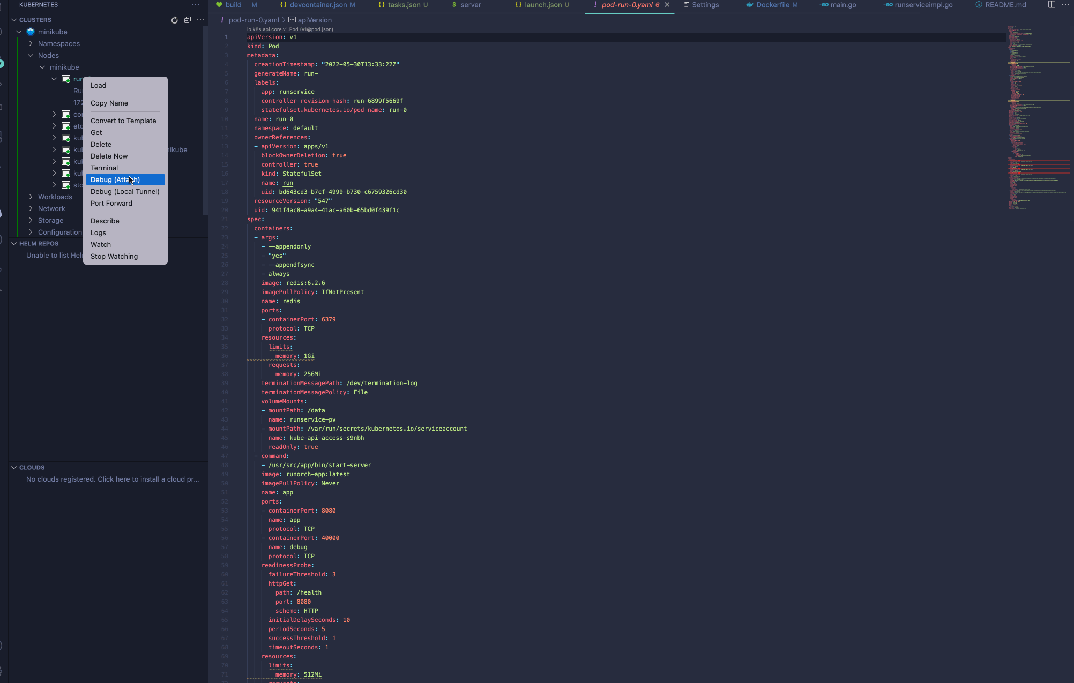Click the apiVersion breadcrumb above the editor
The width and height of the screenshot is (1074, 683).
pos(316,20)
